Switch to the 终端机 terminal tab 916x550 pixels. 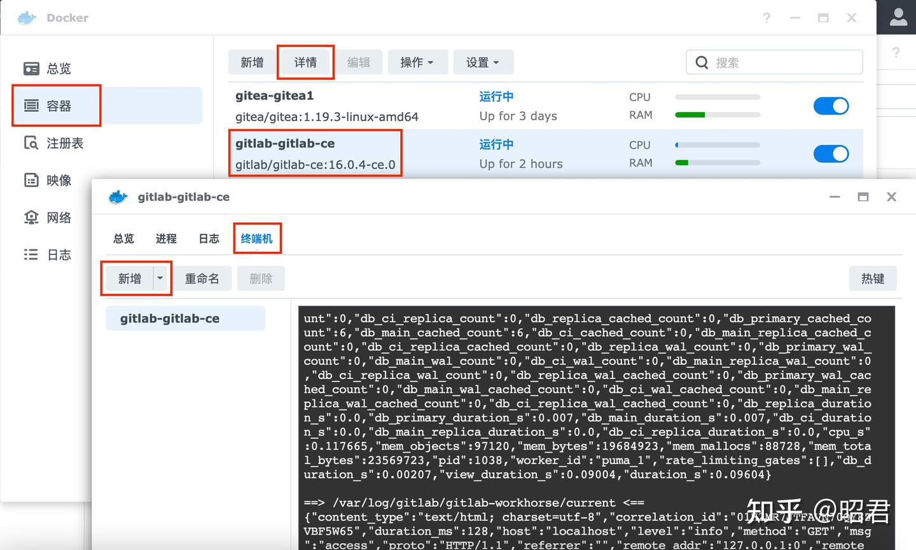click(257, 238)
